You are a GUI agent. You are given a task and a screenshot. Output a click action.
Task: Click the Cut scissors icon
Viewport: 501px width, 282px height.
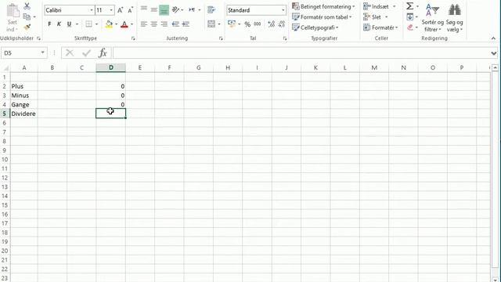coord(27,6)
